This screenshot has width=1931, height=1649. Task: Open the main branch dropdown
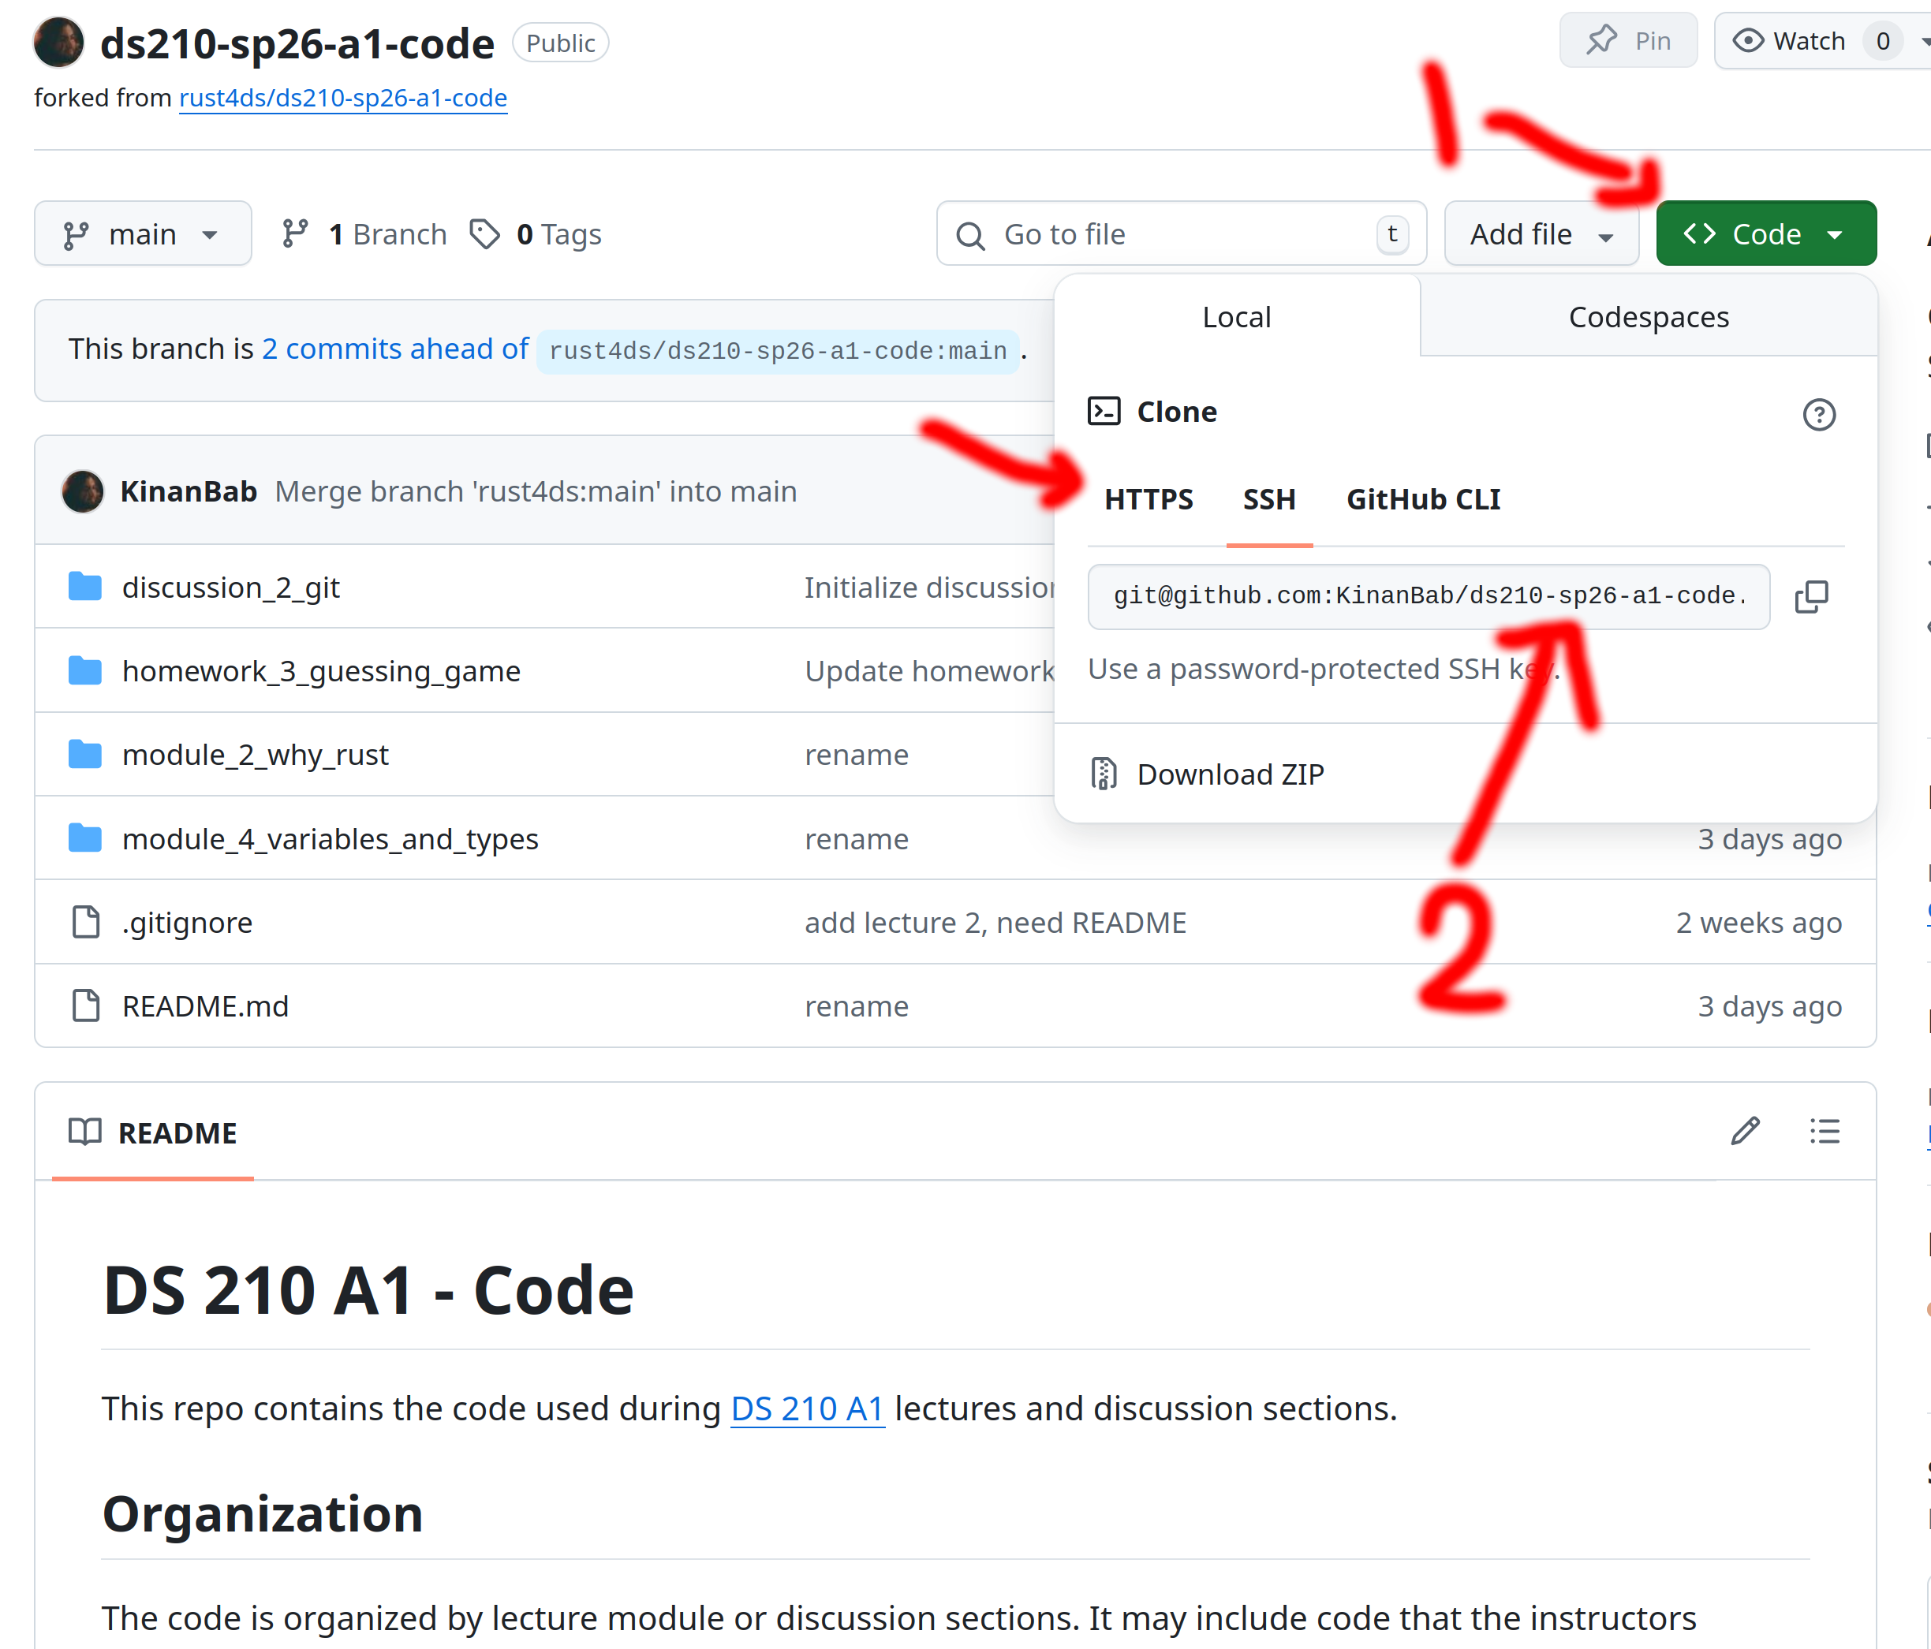(x=143, y=233)
